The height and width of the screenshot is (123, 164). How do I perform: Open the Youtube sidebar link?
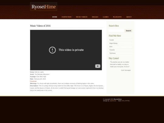112,50
